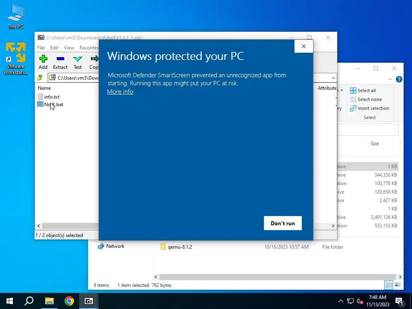Click the Name column header in 7-Zip
412x309 pixels.
[44, 88]
